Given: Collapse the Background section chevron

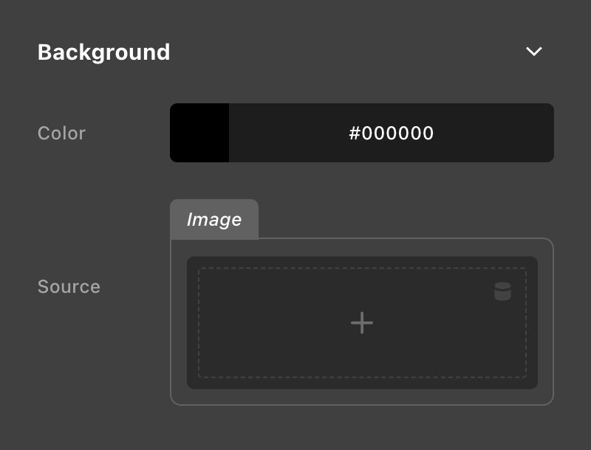Looking at the screenshot, I should (x=533, y=52).
